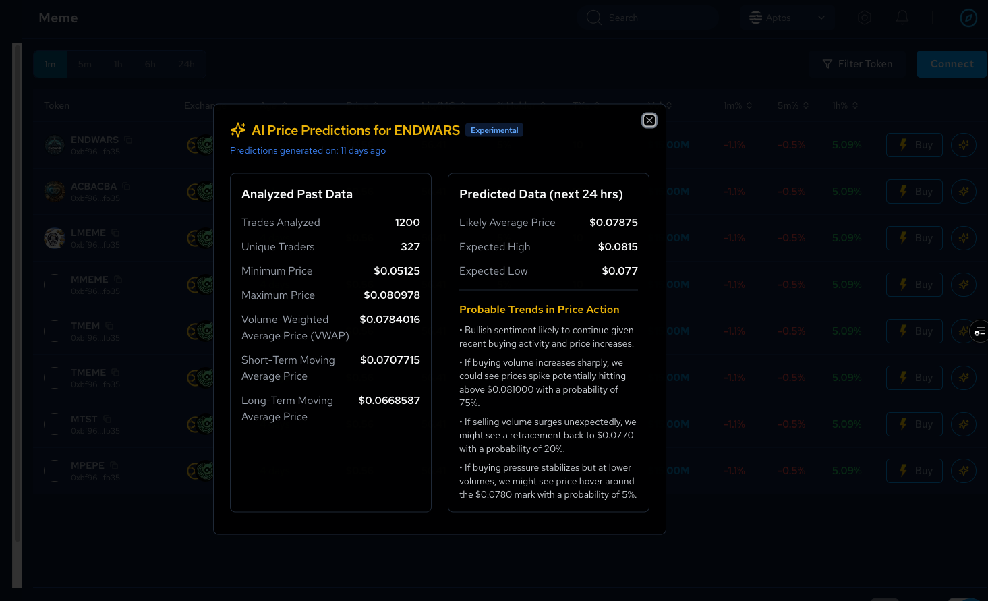Open the compass explore icon
This screenshot has height=601, width=988.
968,18
